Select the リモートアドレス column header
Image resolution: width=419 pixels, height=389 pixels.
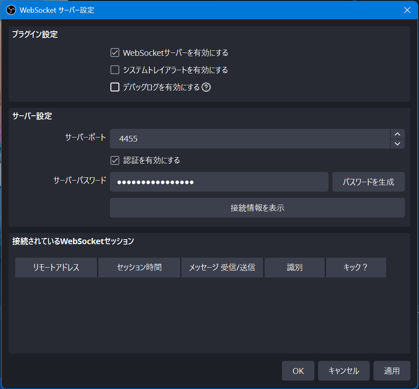[x=56, y=268]
